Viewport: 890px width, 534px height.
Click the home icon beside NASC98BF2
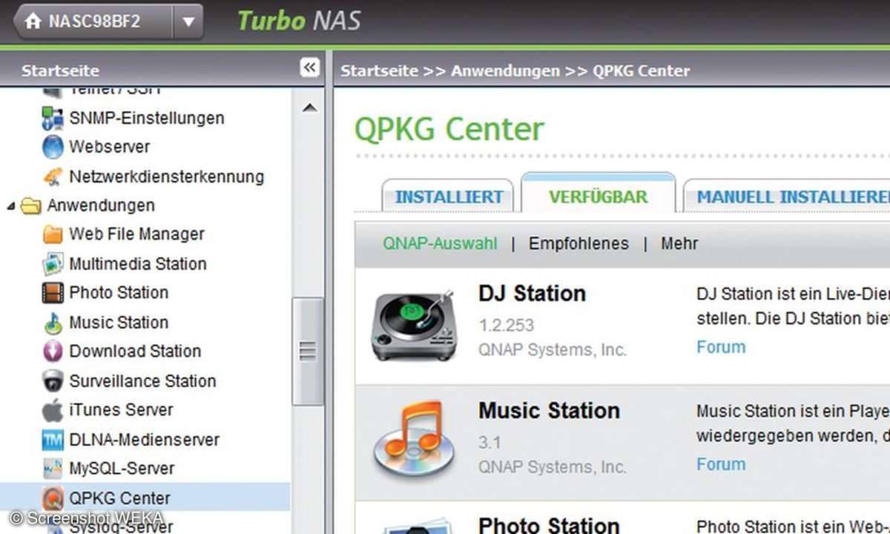click(33, 22)
